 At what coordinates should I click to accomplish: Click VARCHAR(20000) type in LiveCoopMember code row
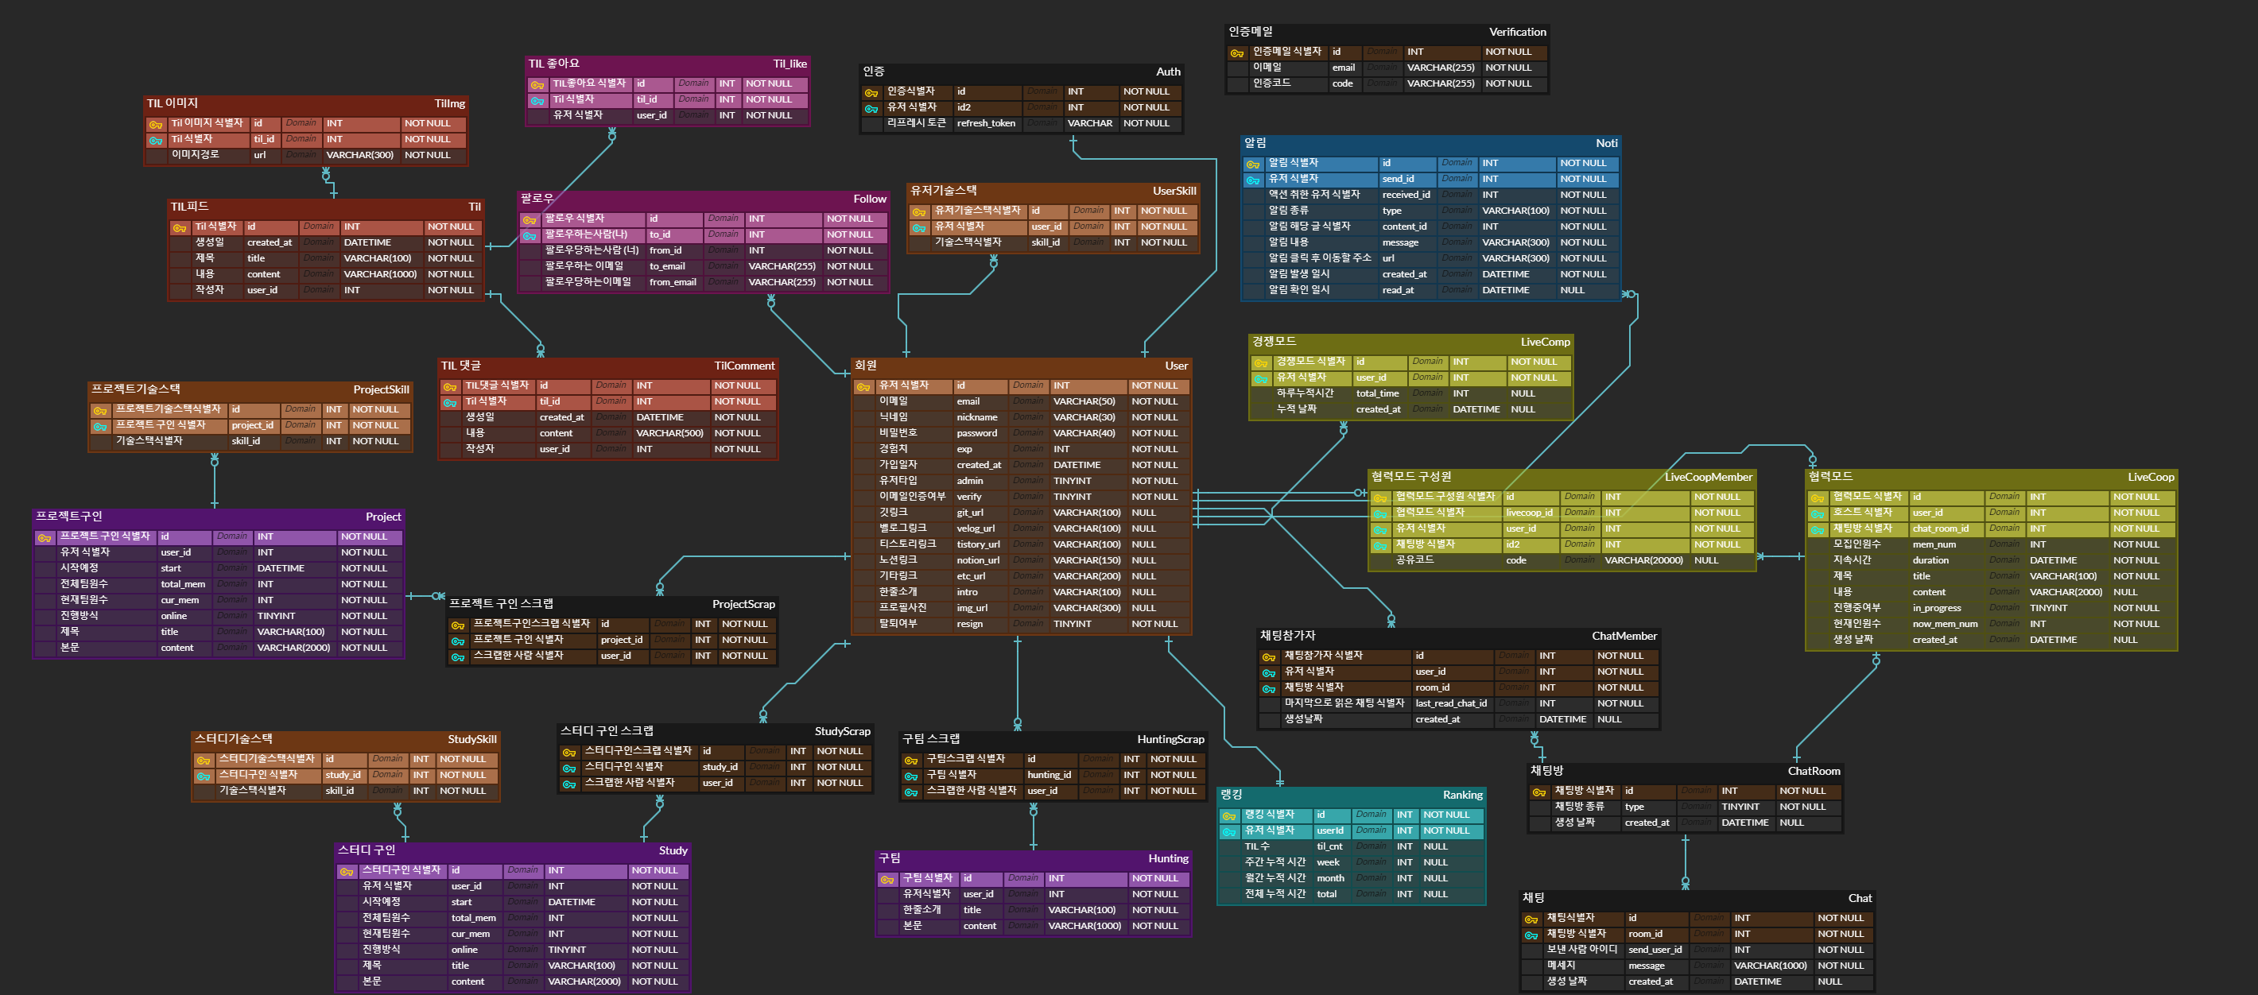pos(1643,560)
